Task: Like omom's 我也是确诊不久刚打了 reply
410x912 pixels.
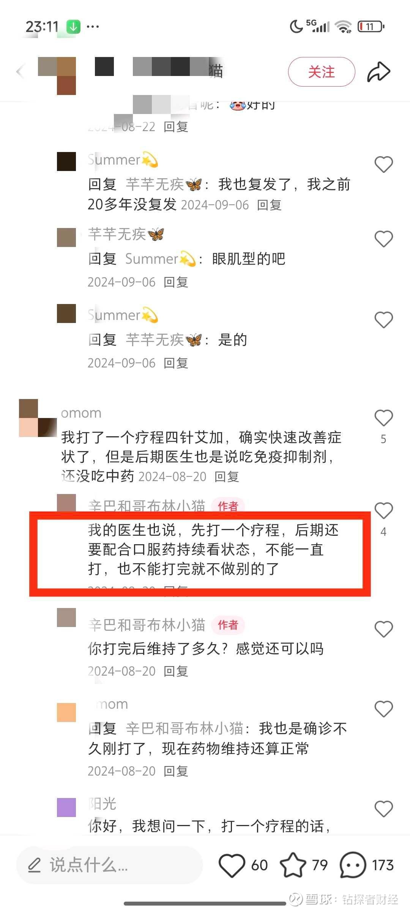Action: tap(383, 709)
